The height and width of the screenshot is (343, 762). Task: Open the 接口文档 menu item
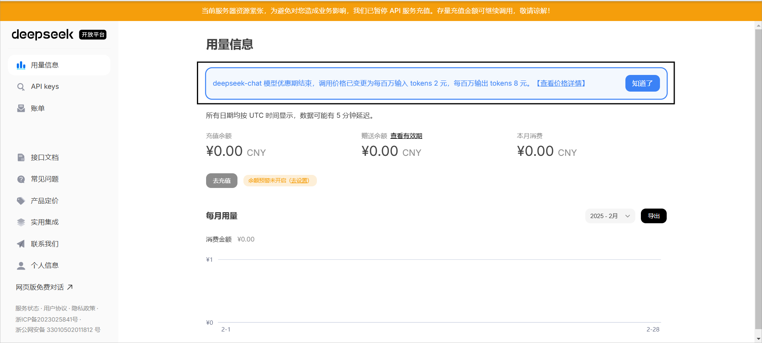(59, 157)
